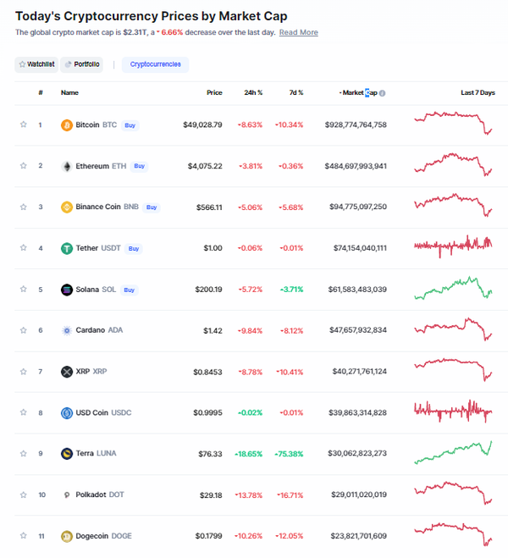Viewport: 508px width, 558px height.
Task: Click the Solana logo icon
Action: [67, 290]
